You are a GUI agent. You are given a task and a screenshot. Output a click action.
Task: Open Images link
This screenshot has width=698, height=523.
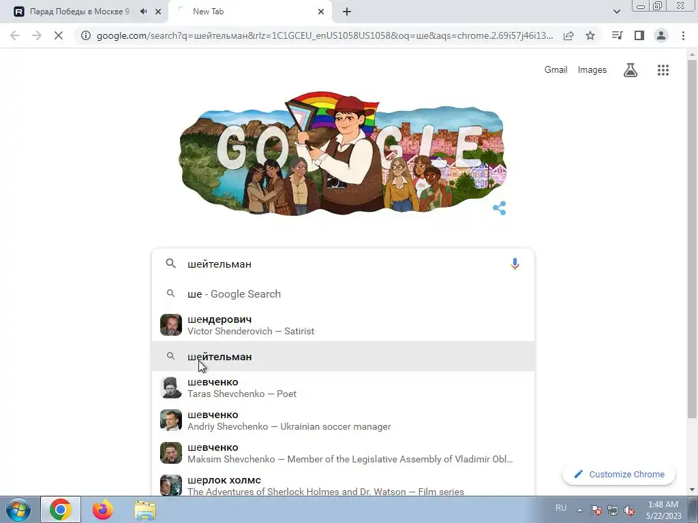coord(592,70)
